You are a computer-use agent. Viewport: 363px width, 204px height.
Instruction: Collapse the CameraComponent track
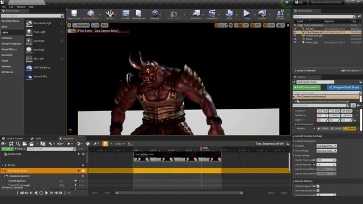(x=5, y=176)
